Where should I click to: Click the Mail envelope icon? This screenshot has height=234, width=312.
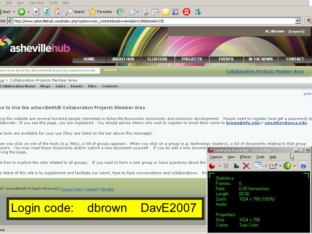pos(132,12)
